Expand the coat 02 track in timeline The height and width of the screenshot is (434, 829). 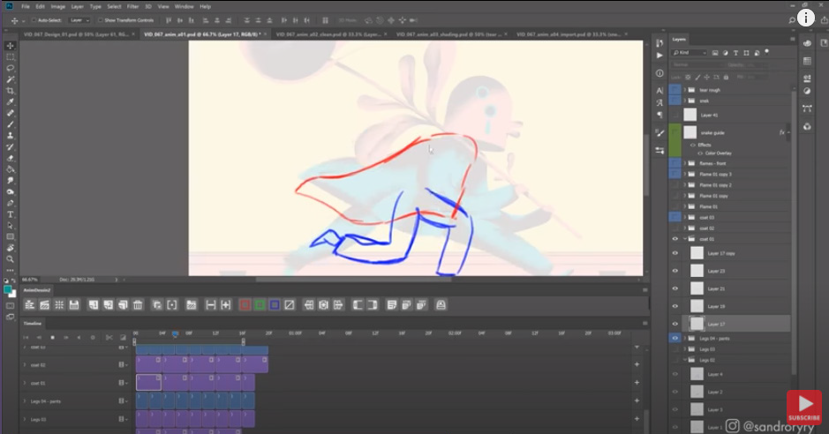pyautogui.click(x=25, y=364)
